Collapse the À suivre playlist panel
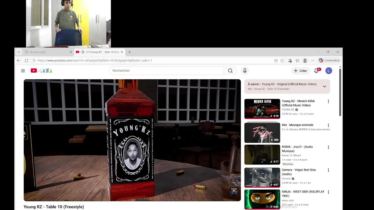The height and width of the screenshot is (210, 374). click(x=324, y=86)
